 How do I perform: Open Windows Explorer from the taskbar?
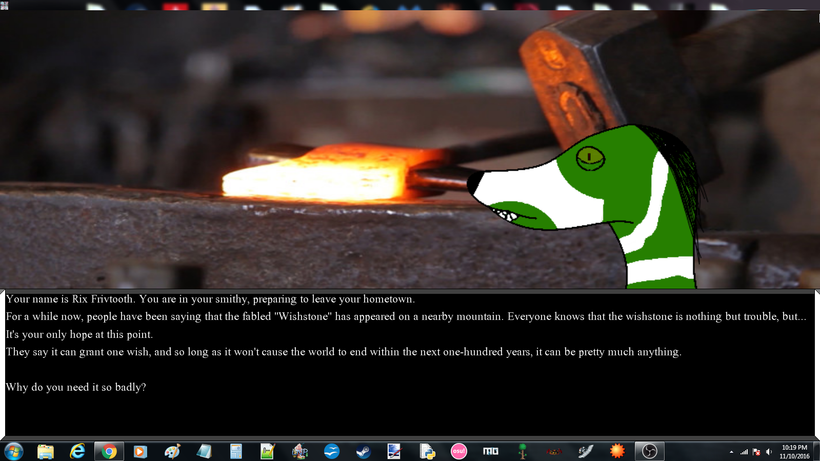coord(46,451)
